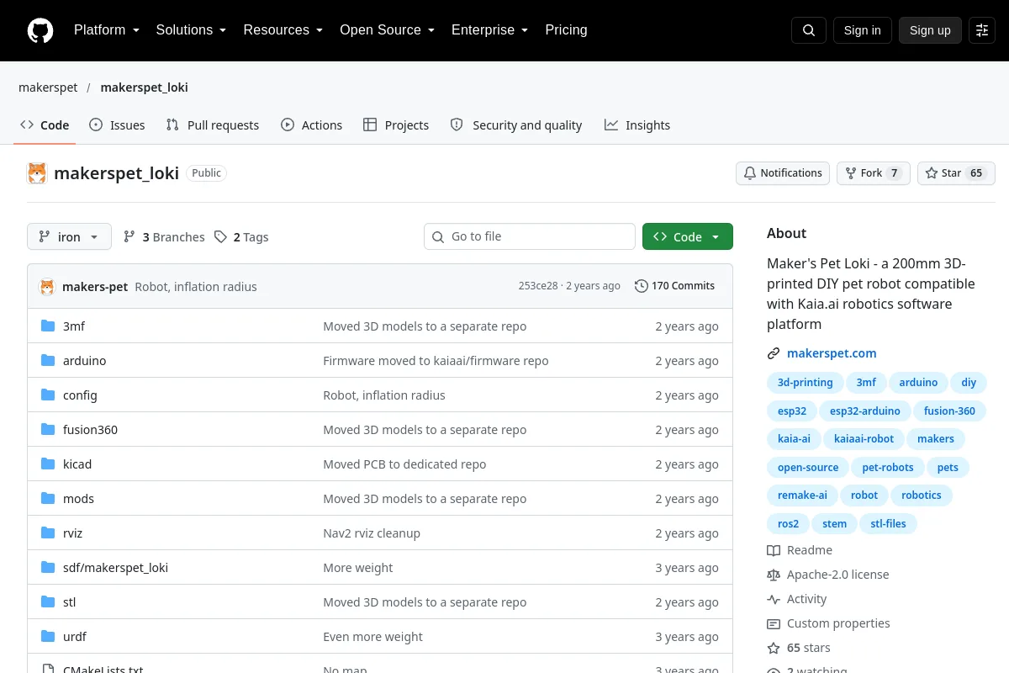1009x673 pixels.
Task: Click the config folder icon
Action: point(48,395)
